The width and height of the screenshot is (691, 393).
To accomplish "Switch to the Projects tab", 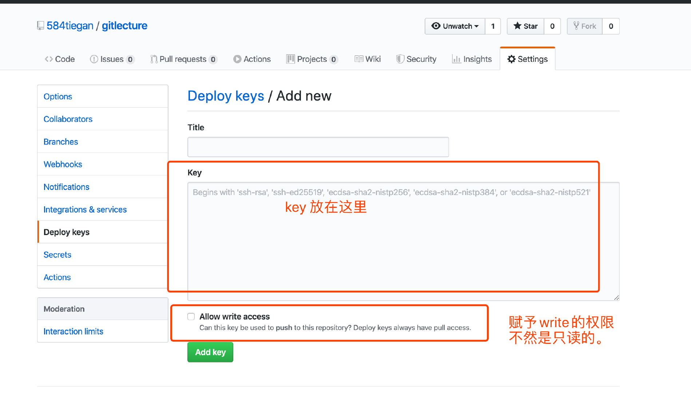I will 312,59.
